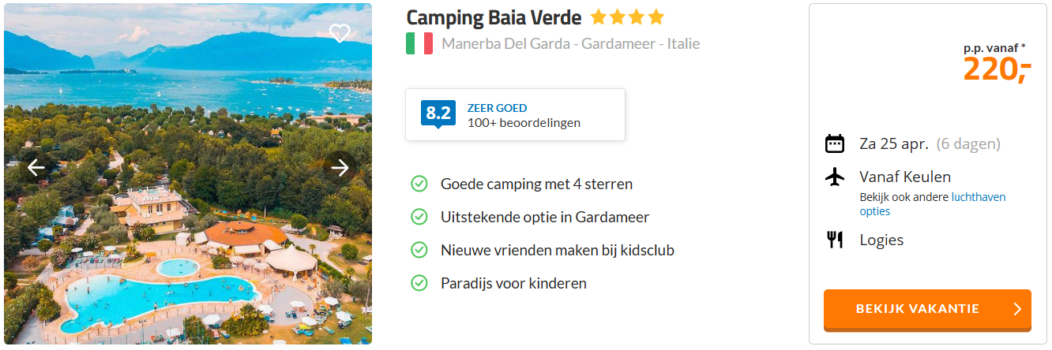This screenshot has height=350, width=1052.
Task: Click the checkmark beside 'Goede camping met 4 sterren'
Action: tap(419, 184)
